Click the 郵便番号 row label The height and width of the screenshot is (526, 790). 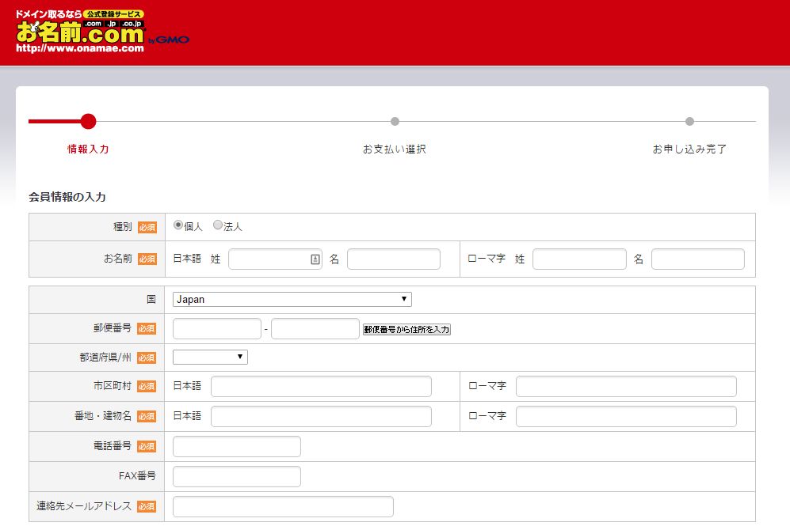tap(113, 328)
